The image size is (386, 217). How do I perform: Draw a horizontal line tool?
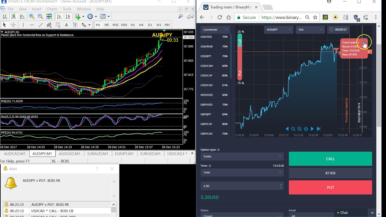[32, 25]
